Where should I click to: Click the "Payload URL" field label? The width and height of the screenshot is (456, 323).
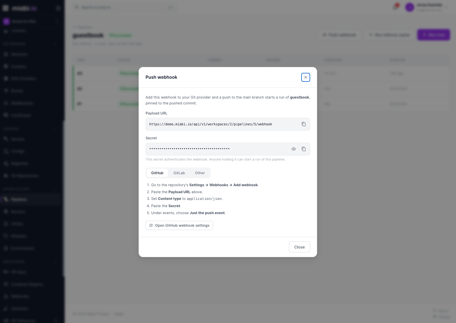156,113
